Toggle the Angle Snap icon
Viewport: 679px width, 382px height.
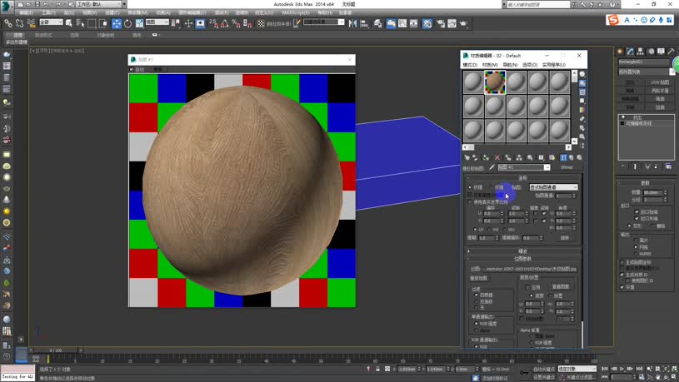(225, 23)
